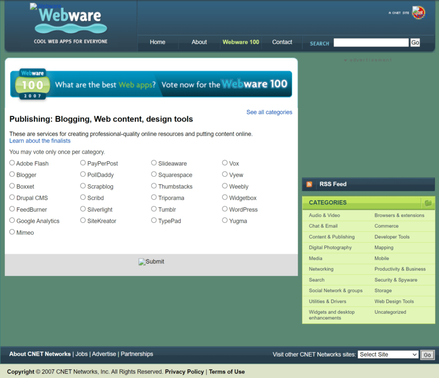Click the See all categories link
This screenshot has height=378, width=439.
(x=269, y=112)
